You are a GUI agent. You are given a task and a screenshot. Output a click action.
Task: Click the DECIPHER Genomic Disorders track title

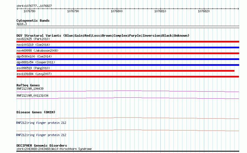click(x=42, y=146)
